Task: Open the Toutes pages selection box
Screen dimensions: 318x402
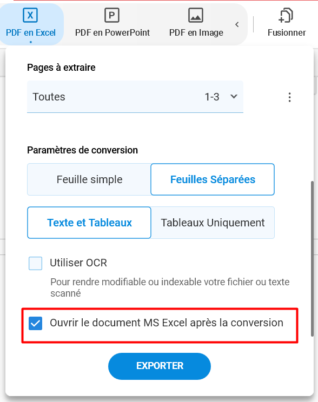Action: tap(135, 97)
